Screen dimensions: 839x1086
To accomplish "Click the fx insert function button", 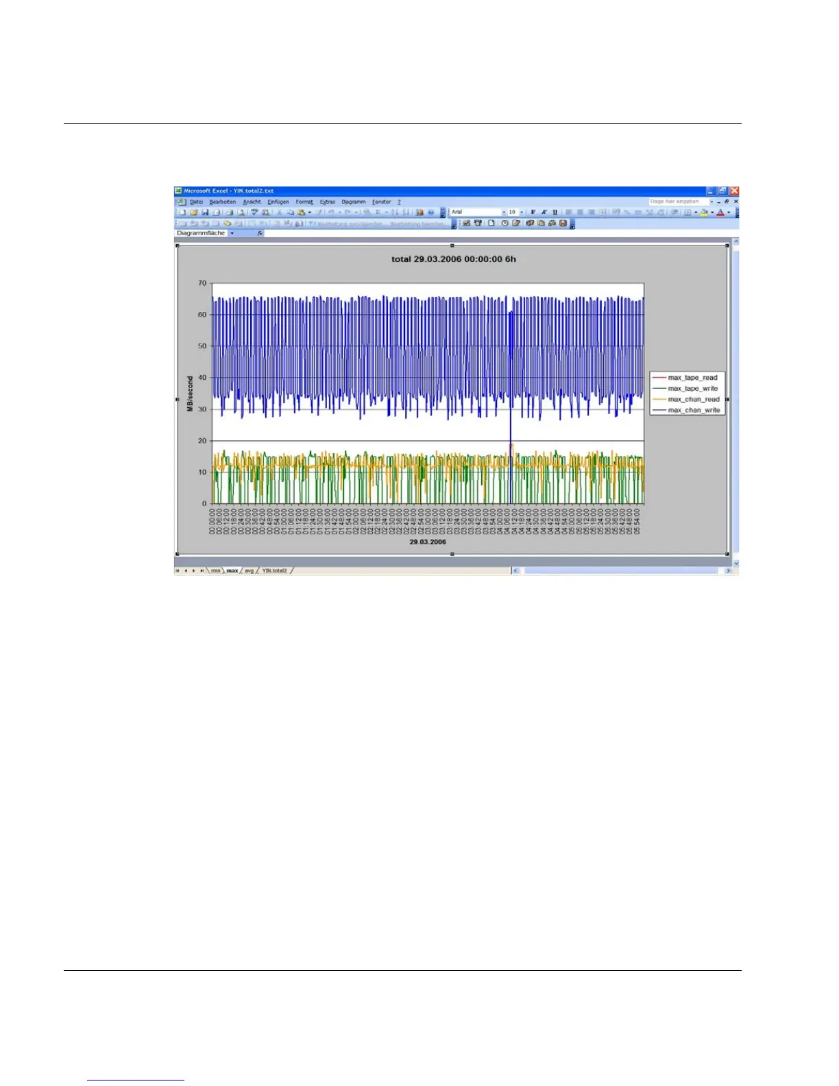I will (x=260, y=233).
